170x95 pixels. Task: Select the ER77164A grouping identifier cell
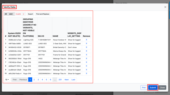coord(30,51)
